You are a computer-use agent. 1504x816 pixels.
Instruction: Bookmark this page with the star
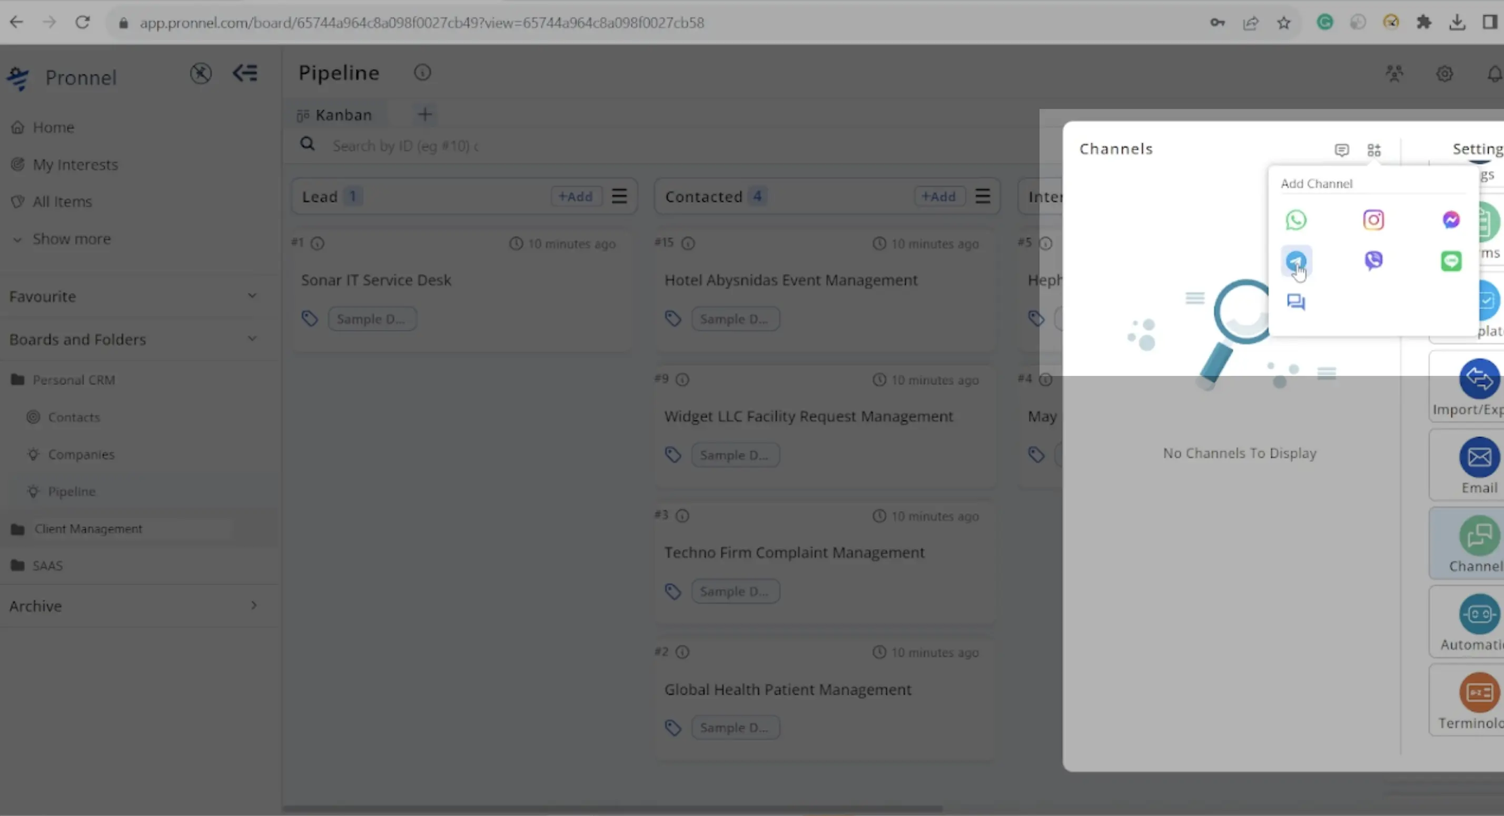point(1283,23)
